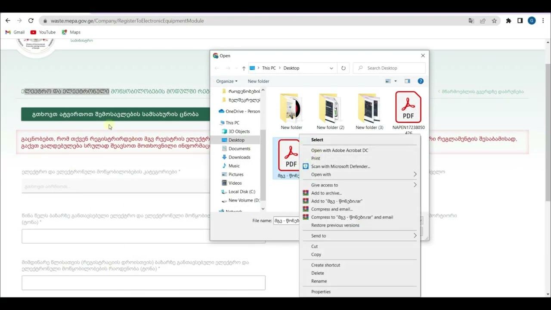Refresh the Desktop folder listing
The height and width of the screenshot is (310, 551).
343,68
